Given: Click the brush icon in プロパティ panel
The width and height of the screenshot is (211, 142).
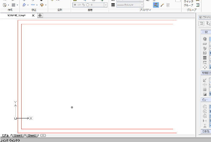Looking at the screenshot, I should click(162, 5).
